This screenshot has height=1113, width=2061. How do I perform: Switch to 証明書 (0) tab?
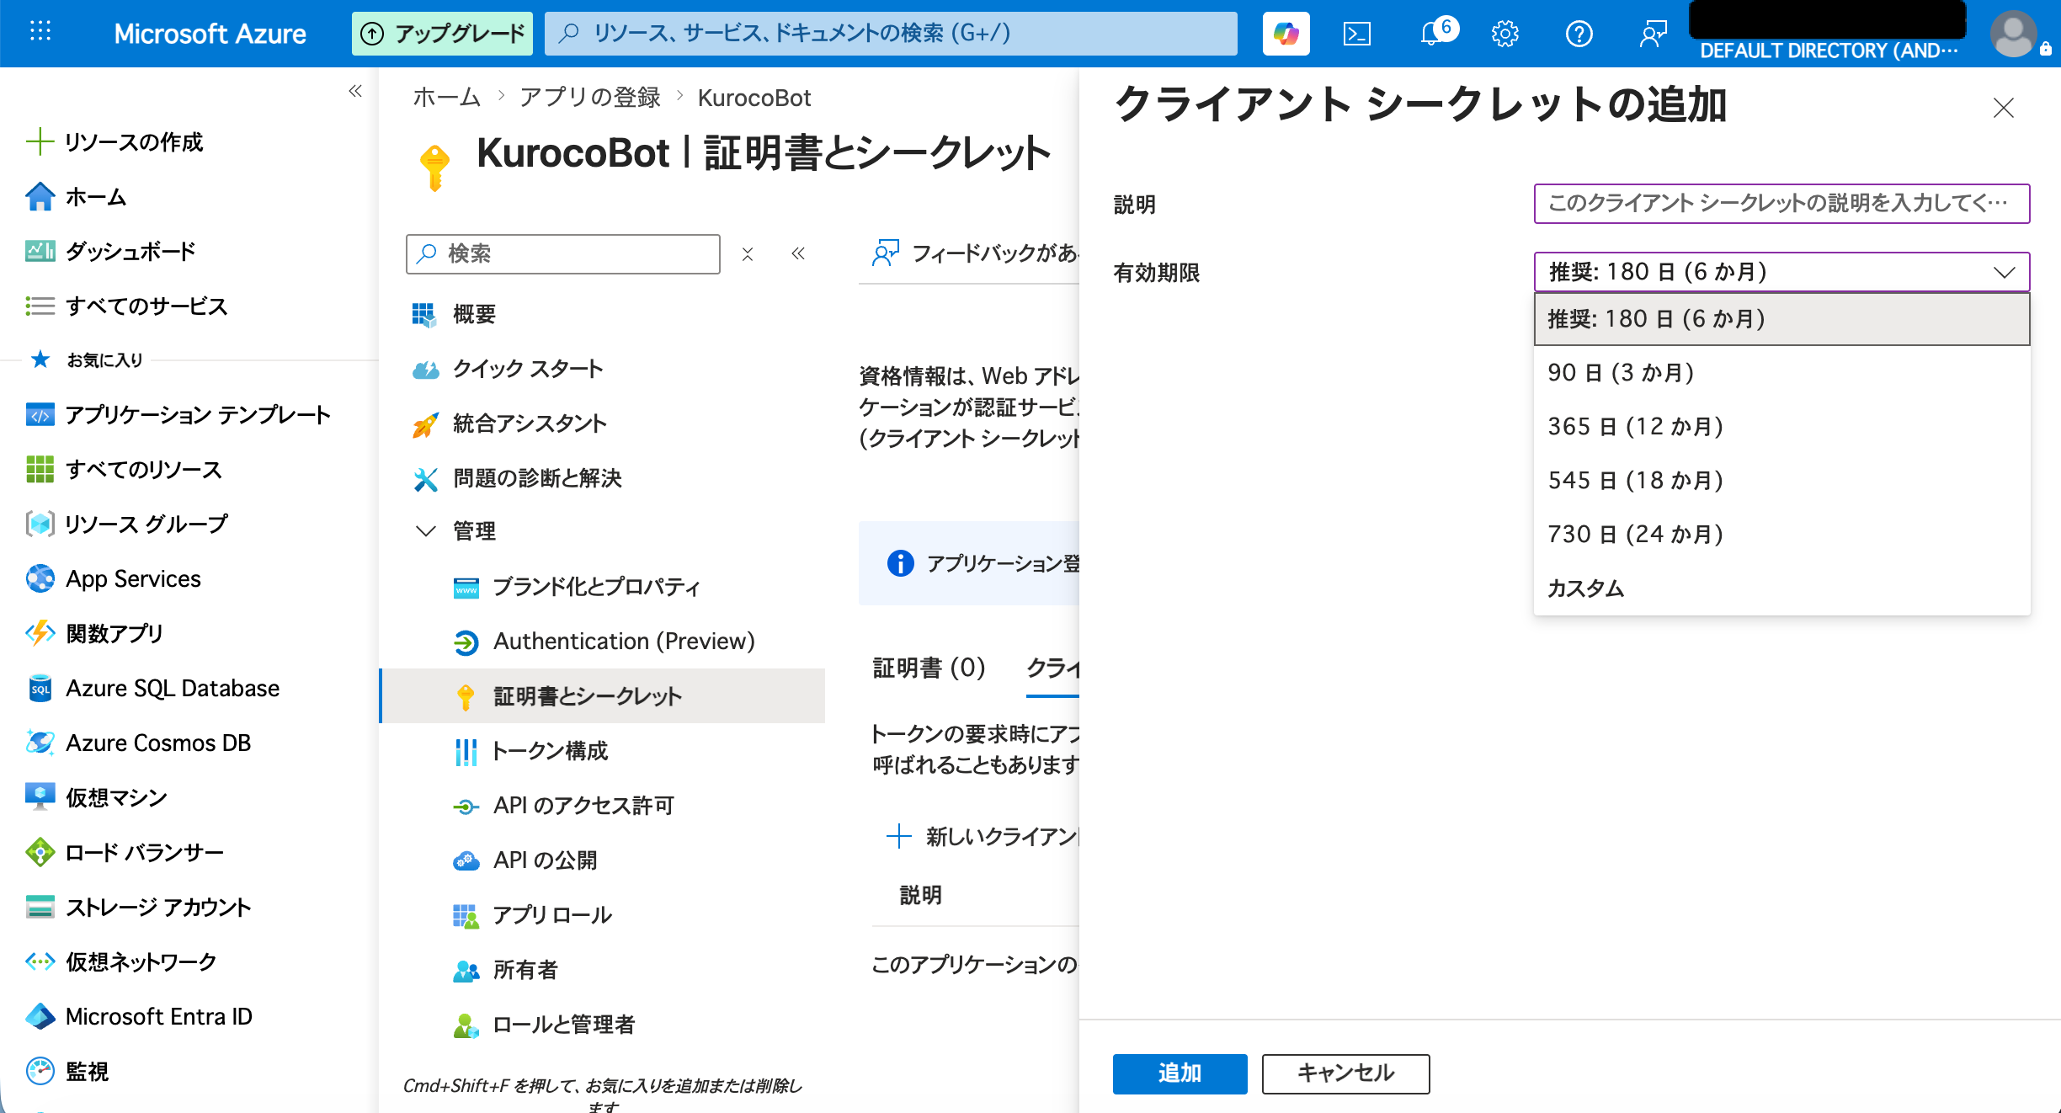pyautogui.click(x=929, y=668)
